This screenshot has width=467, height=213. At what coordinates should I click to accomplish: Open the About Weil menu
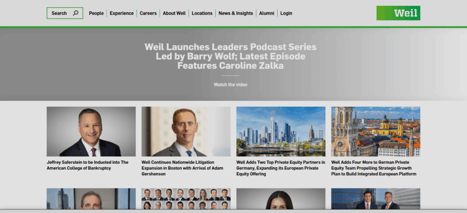[x=174, y=13]
